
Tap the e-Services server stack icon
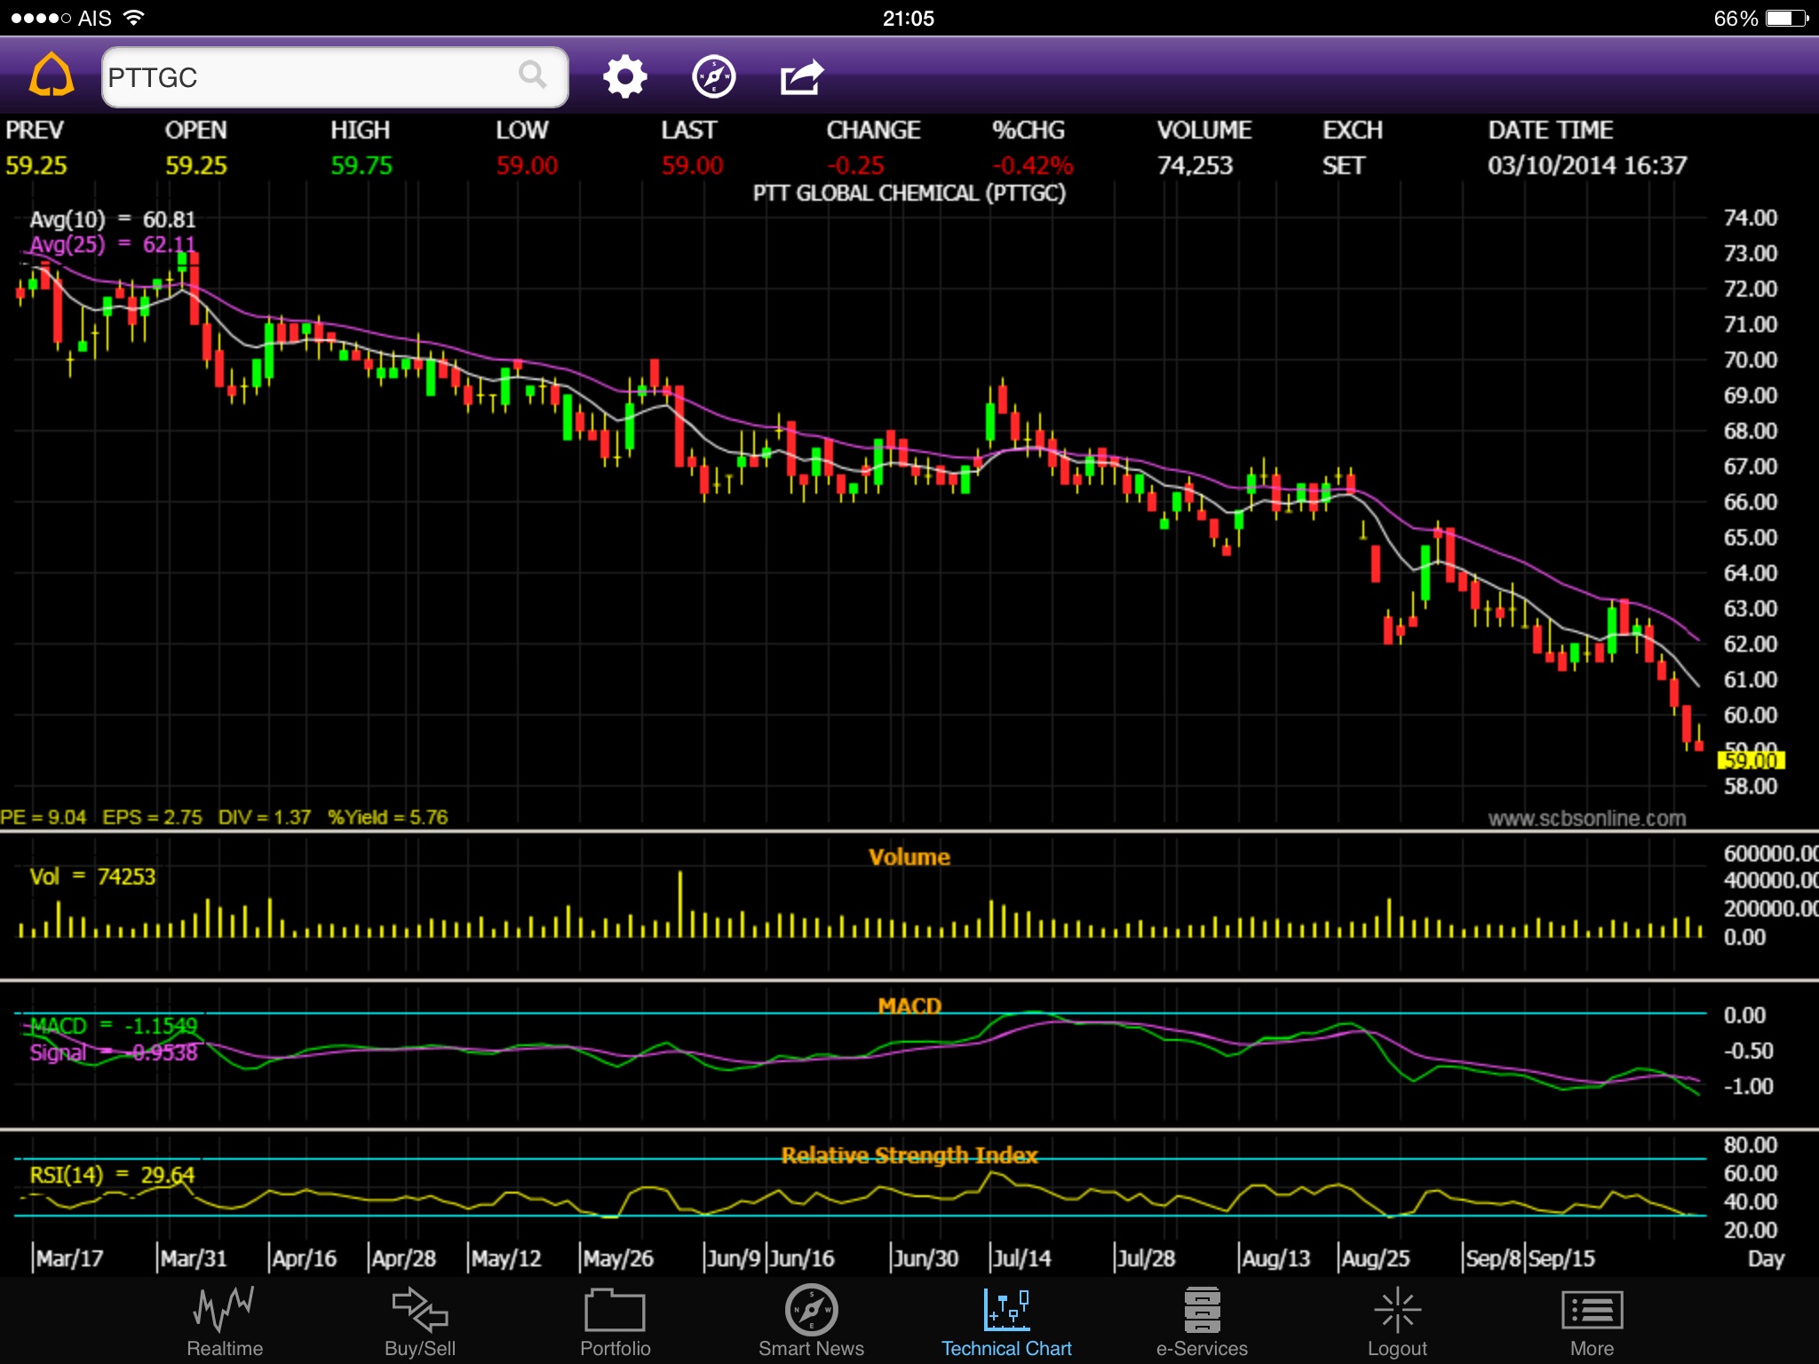tap(1202, 1309)
